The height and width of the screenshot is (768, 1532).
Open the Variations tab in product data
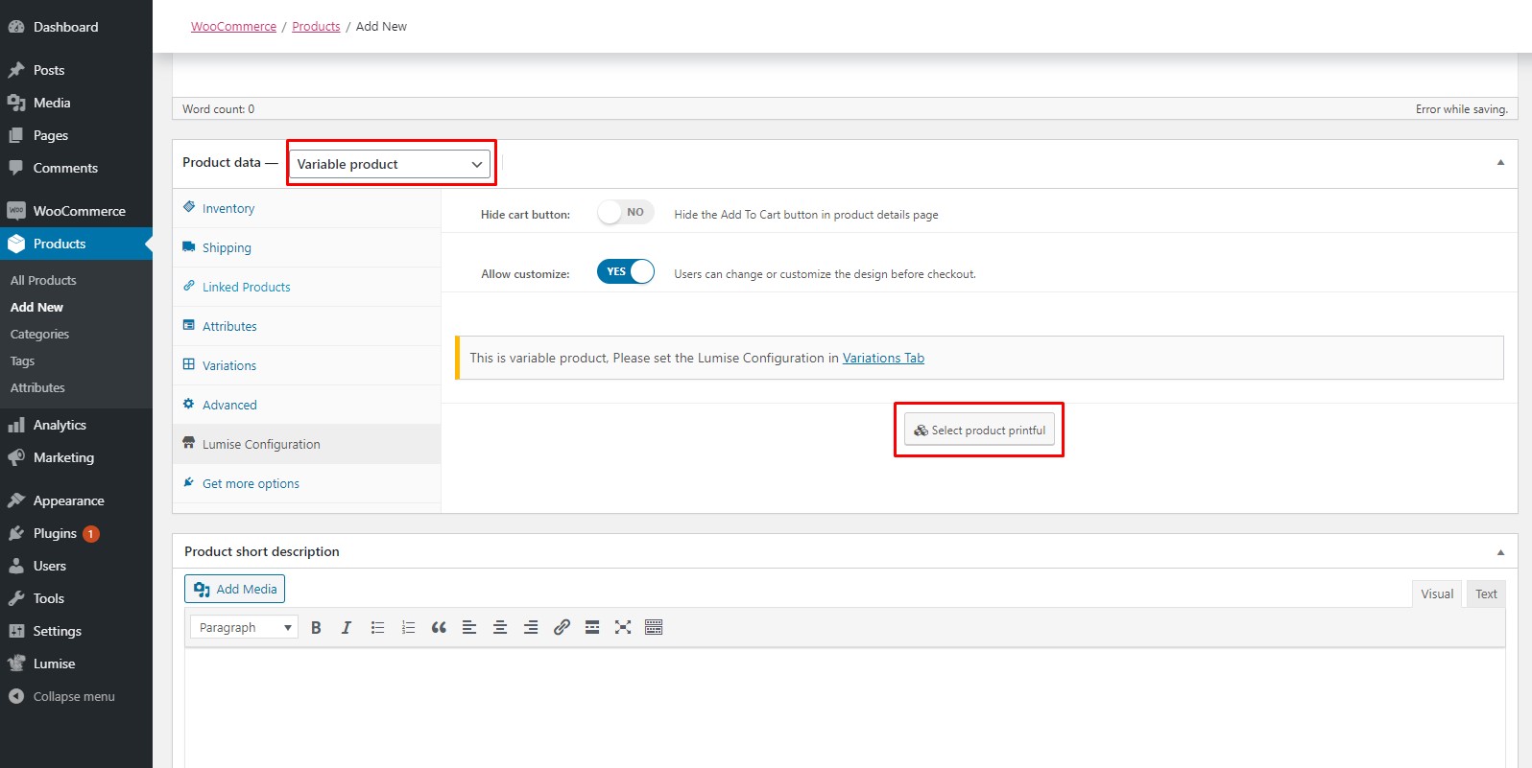click(229, 365)
